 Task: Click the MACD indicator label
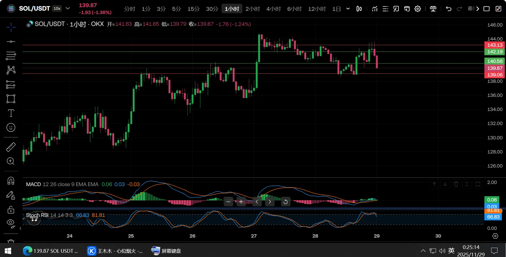[33, 184]
